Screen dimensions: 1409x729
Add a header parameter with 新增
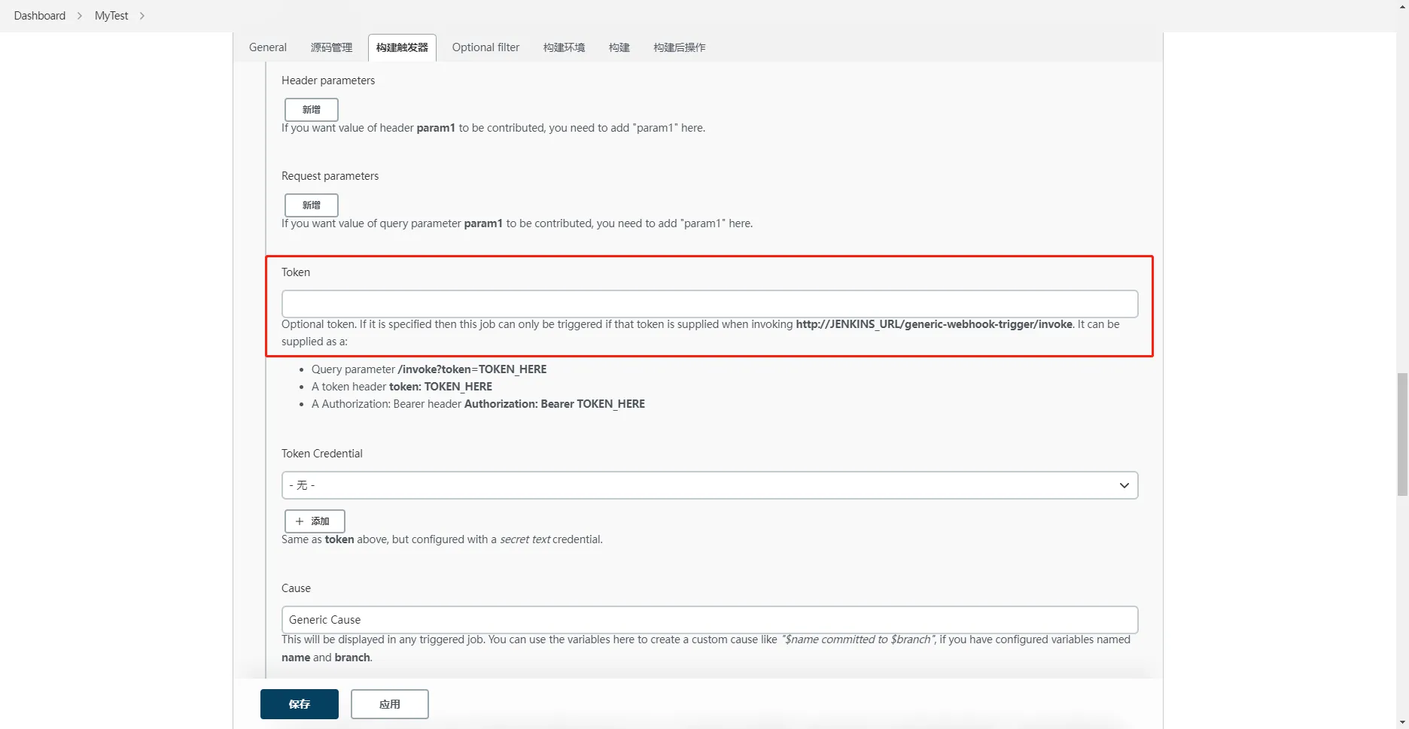point(311,110)
